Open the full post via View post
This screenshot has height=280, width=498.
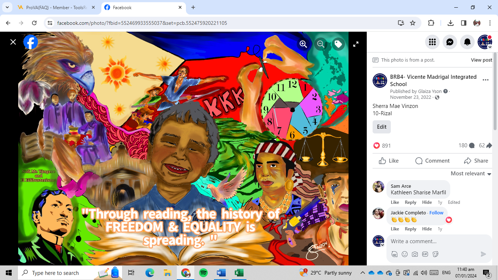481,60
